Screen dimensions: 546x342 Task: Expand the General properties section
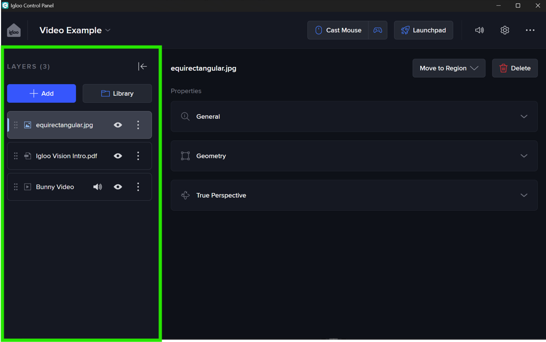pyautogui.click(x=354, y=116)
